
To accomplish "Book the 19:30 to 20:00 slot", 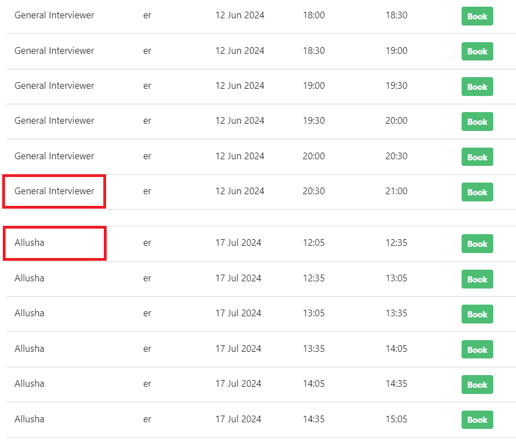I will 477,122.
